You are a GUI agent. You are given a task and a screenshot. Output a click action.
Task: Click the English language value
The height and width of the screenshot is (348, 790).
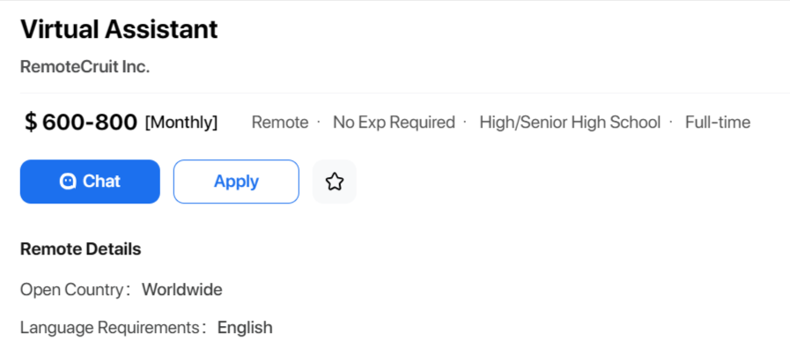(x=245, y=328)
